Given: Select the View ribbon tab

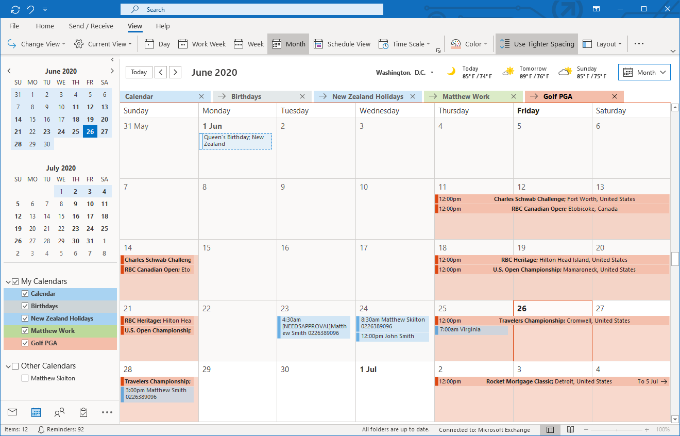Looking at the screenshot, I should point(135,26).
